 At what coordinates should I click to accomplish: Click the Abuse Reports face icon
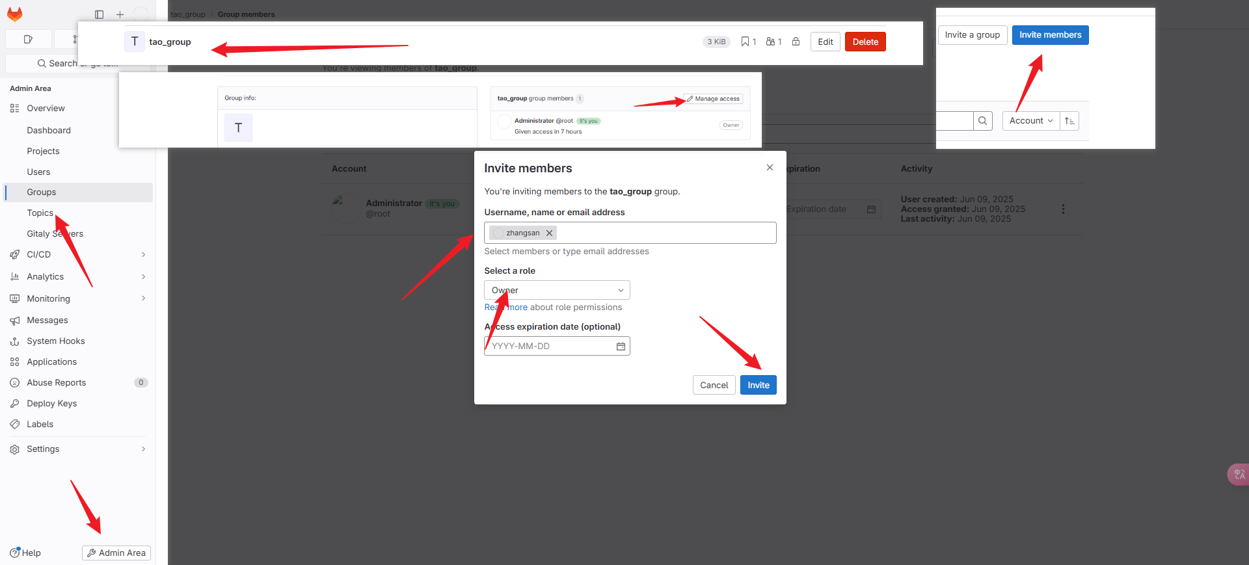click(15, 383)
